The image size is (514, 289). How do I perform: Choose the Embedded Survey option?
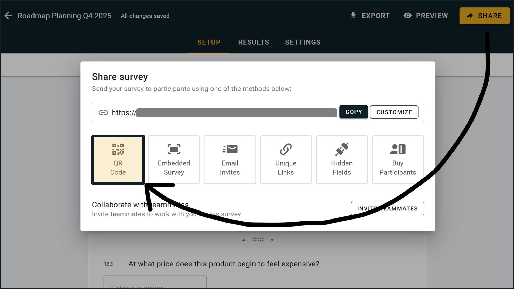[174, 160]
